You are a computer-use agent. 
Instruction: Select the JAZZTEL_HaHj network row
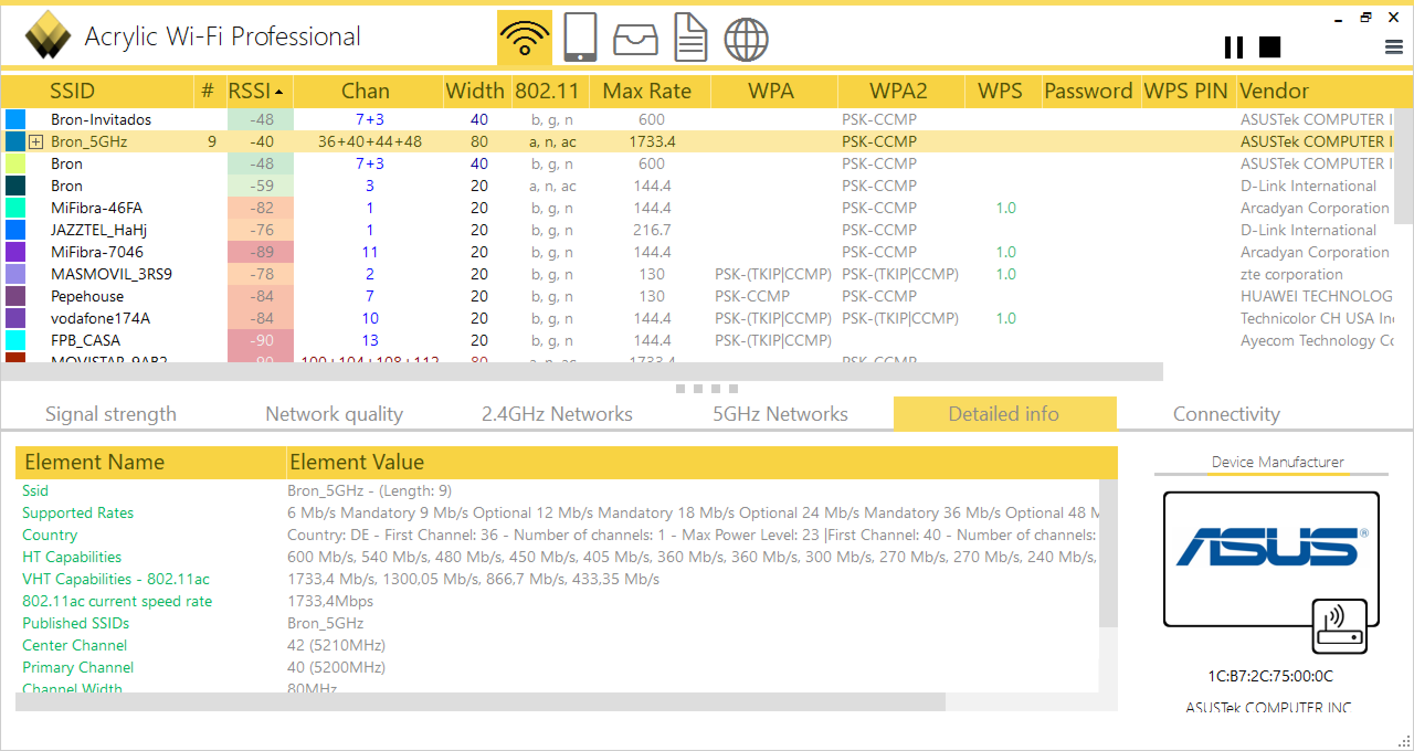[x=99, y=230]
